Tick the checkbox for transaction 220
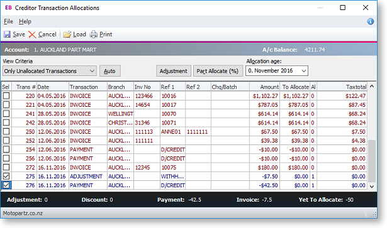The image size is (387, 228). pyautogui.click(x=6, y=95)
